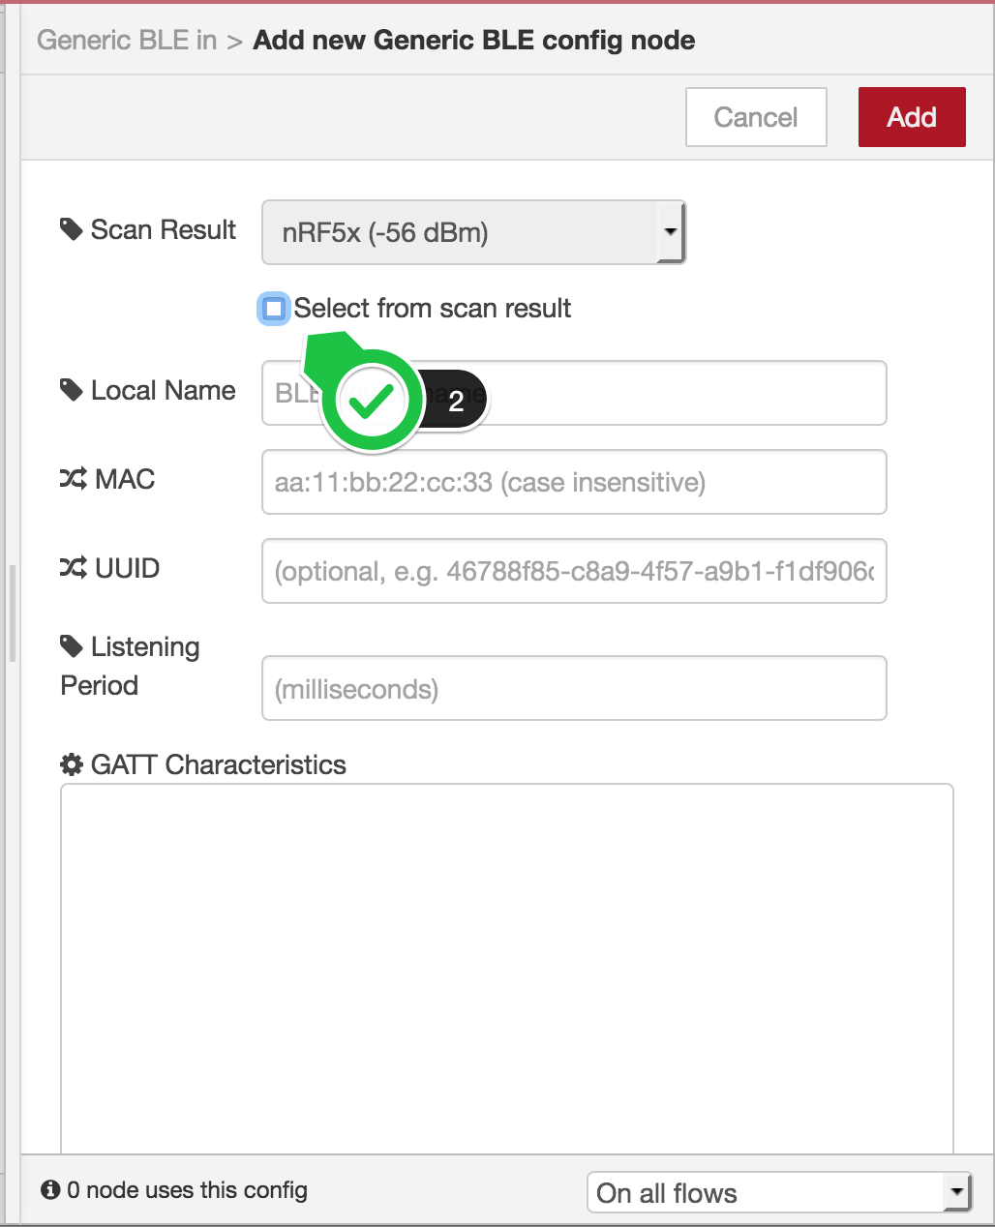Click the tag icon beside Local Name
The width and height of the screenshot is (995, 1227).
pos(71,390)
